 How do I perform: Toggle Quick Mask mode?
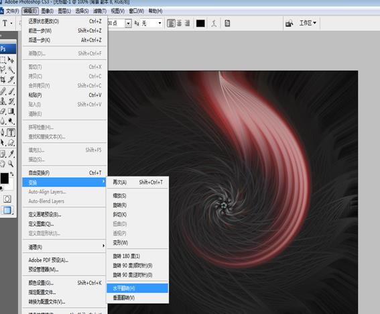point(7,199)
